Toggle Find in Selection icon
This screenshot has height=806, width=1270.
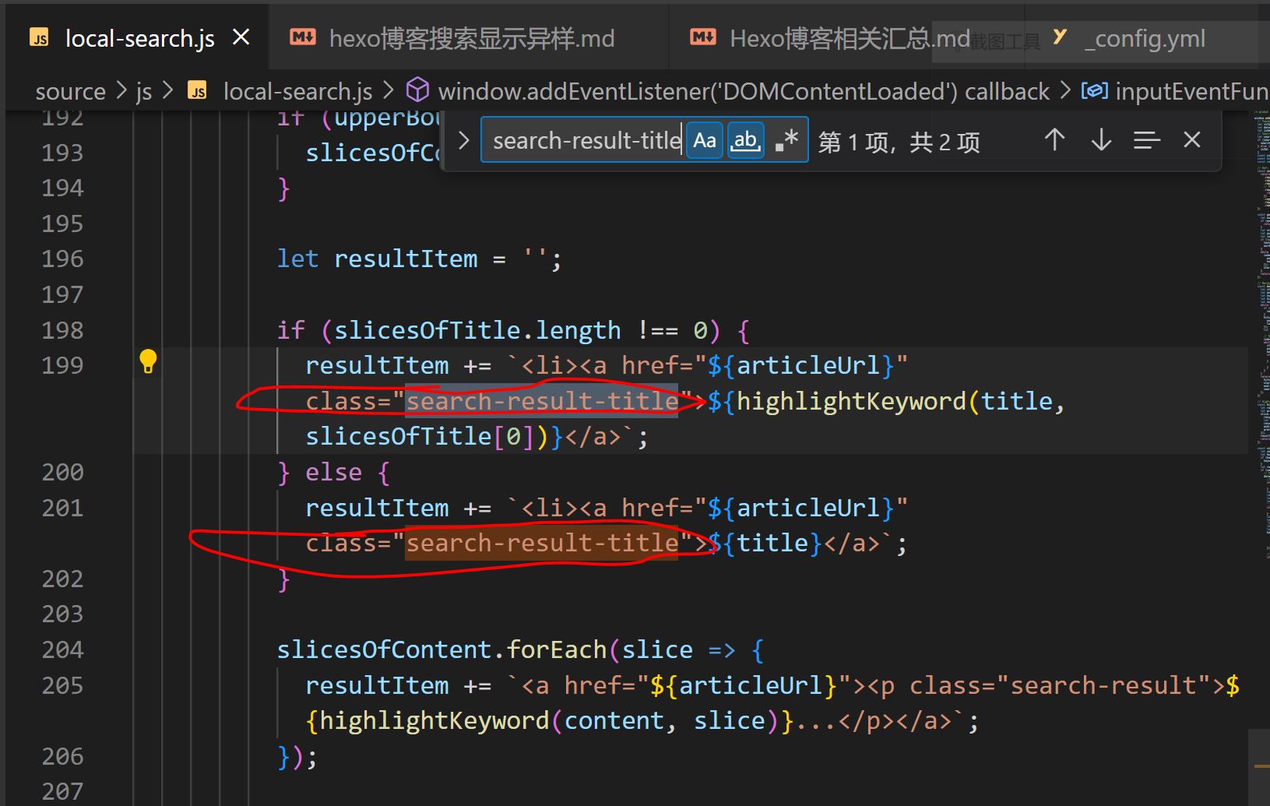1146,140
